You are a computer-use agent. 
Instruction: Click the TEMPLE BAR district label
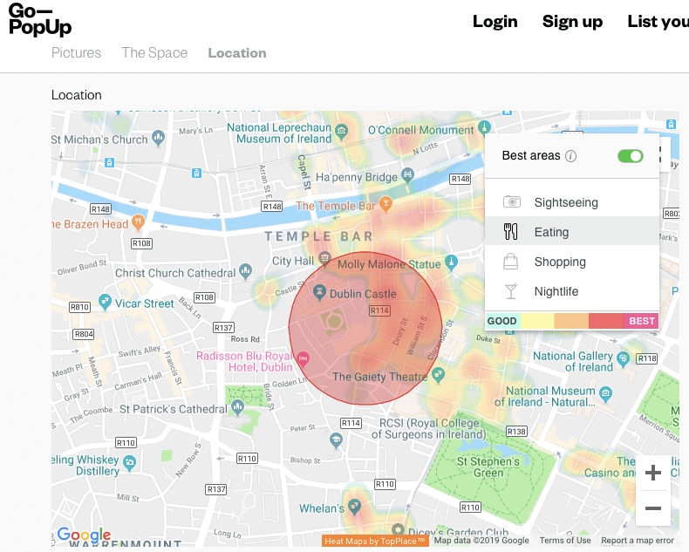click(318, 236)
